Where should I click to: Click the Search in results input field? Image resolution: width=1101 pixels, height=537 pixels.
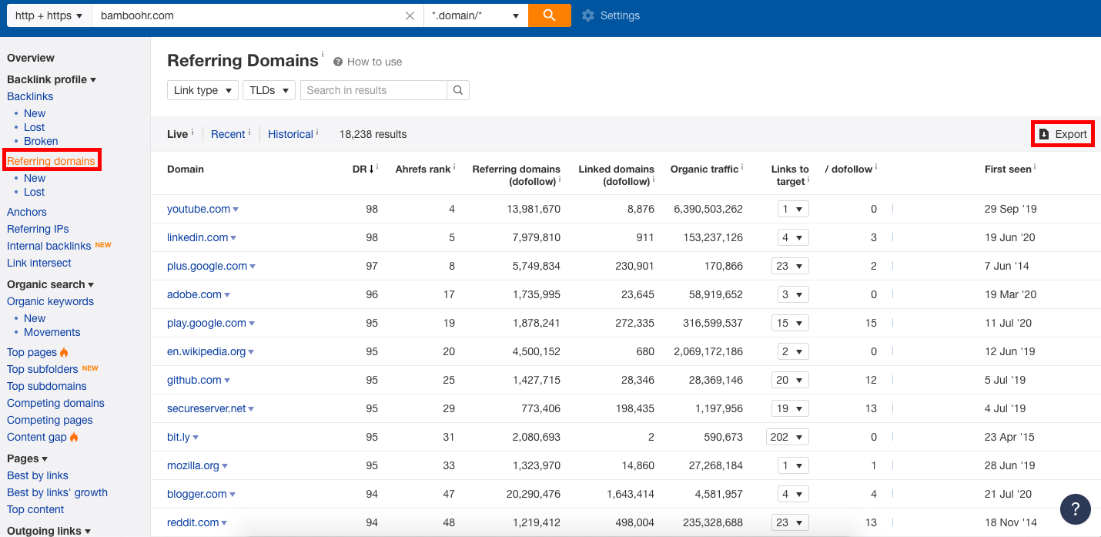pos(373,90)
